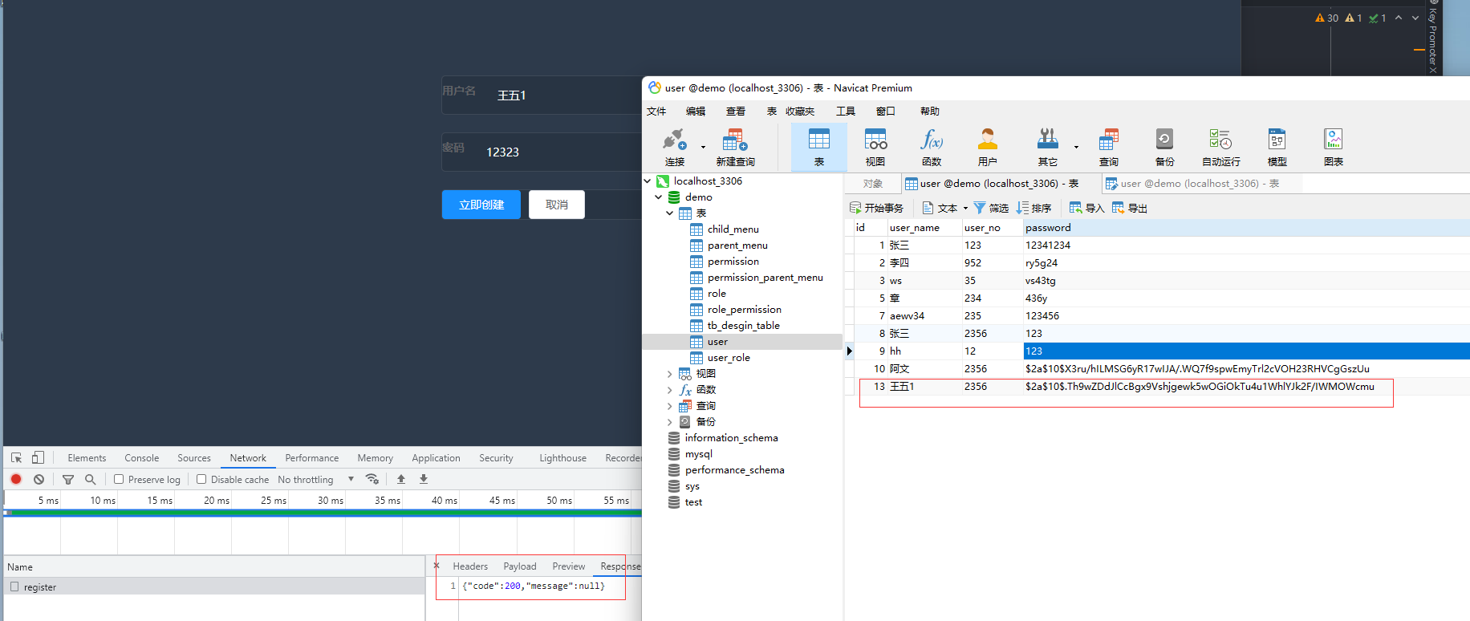Open the 编辑 menu
The width and height of the screenshot is (1470, 621).
coord(696,112)
